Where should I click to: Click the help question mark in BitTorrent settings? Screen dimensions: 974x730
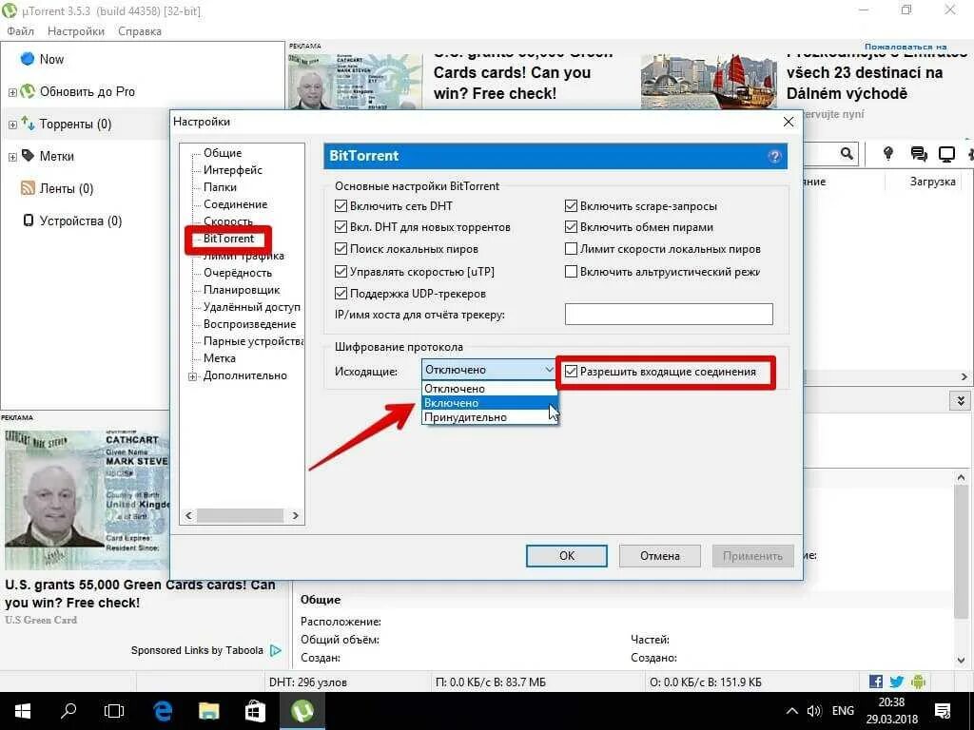pos(773,155)
